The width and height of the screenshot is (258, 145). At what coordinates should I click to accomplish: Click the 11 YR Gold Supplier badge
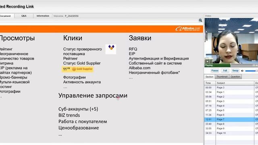(x=78, y=69)
